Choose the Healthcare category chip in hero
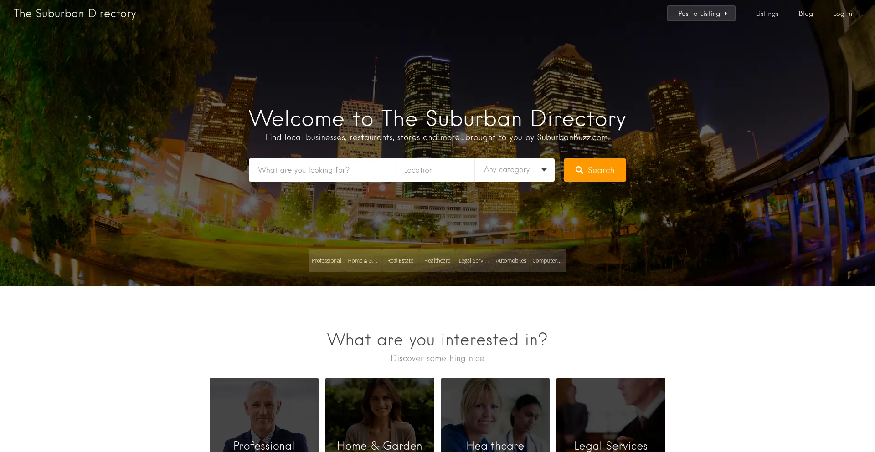 coord(437,260)
